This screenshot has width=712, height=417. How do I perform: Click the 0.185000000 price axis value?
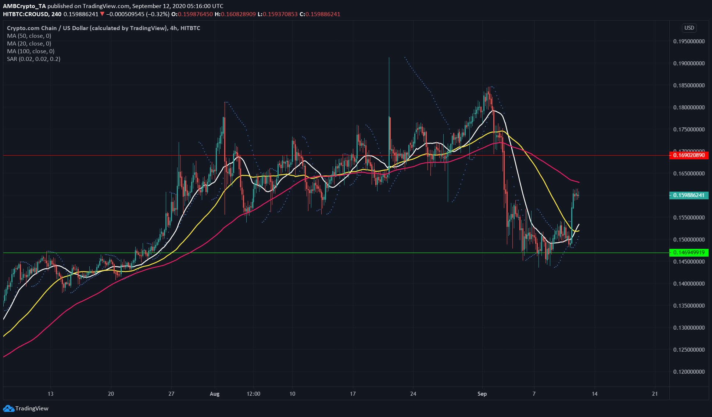click(689, 86)
